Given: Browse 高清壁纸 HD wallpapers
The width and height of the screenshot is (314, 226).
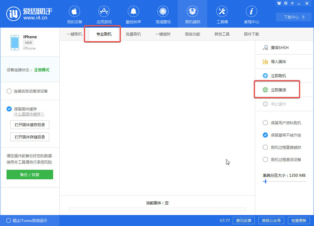Looking at the screenshot, I should pos(163,14).
